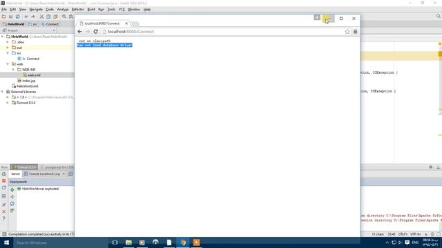Click the Search Everywhere magnifier in IDEA

(x=439, y=17)
